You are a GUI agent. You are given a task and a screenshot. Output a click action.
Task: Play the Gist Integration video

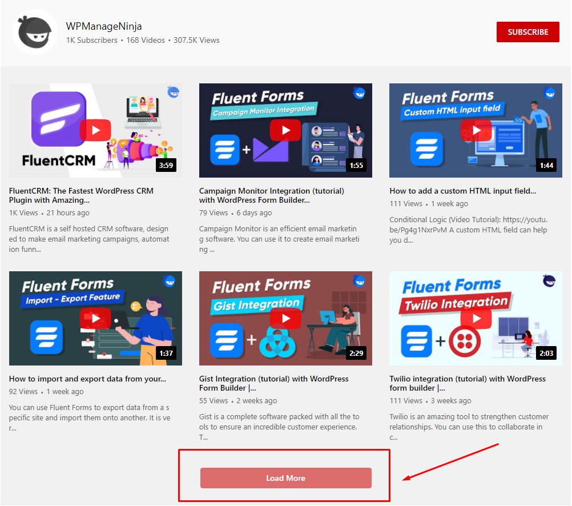pyautogui.click(x=285, y=318)
